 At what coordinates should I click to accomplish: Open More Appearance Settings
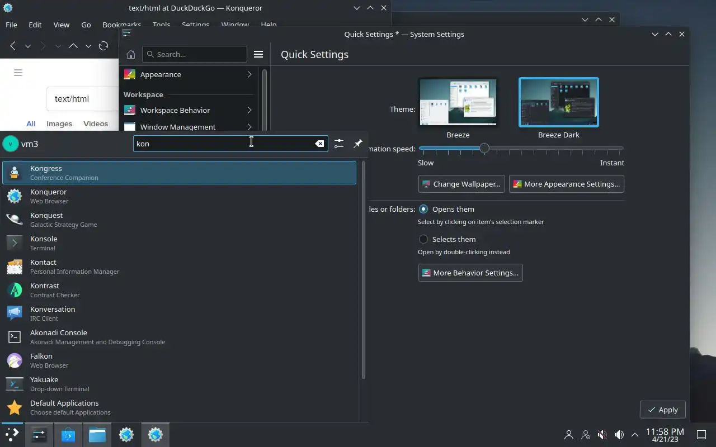[x=567, y=184]
